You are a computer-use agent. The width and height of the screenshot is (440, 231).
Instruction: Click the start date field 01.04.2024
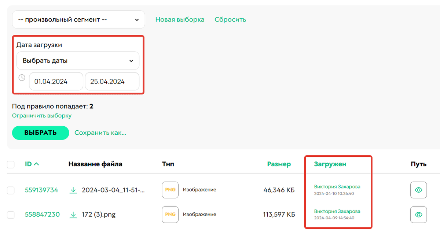pyautogui.click(x=56, y=82)
